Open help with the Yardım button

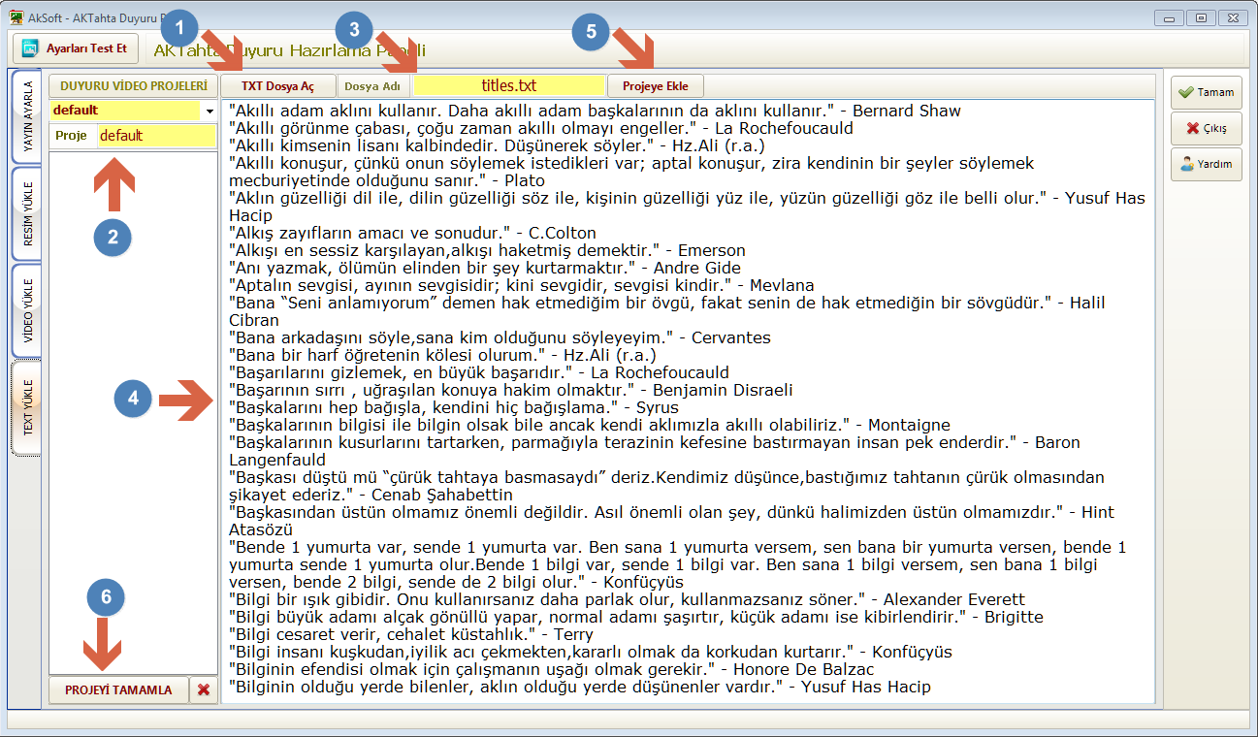1206,164
